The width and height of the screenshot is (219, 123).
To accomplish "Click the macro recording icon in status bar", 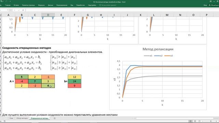I will click(4, 121).
